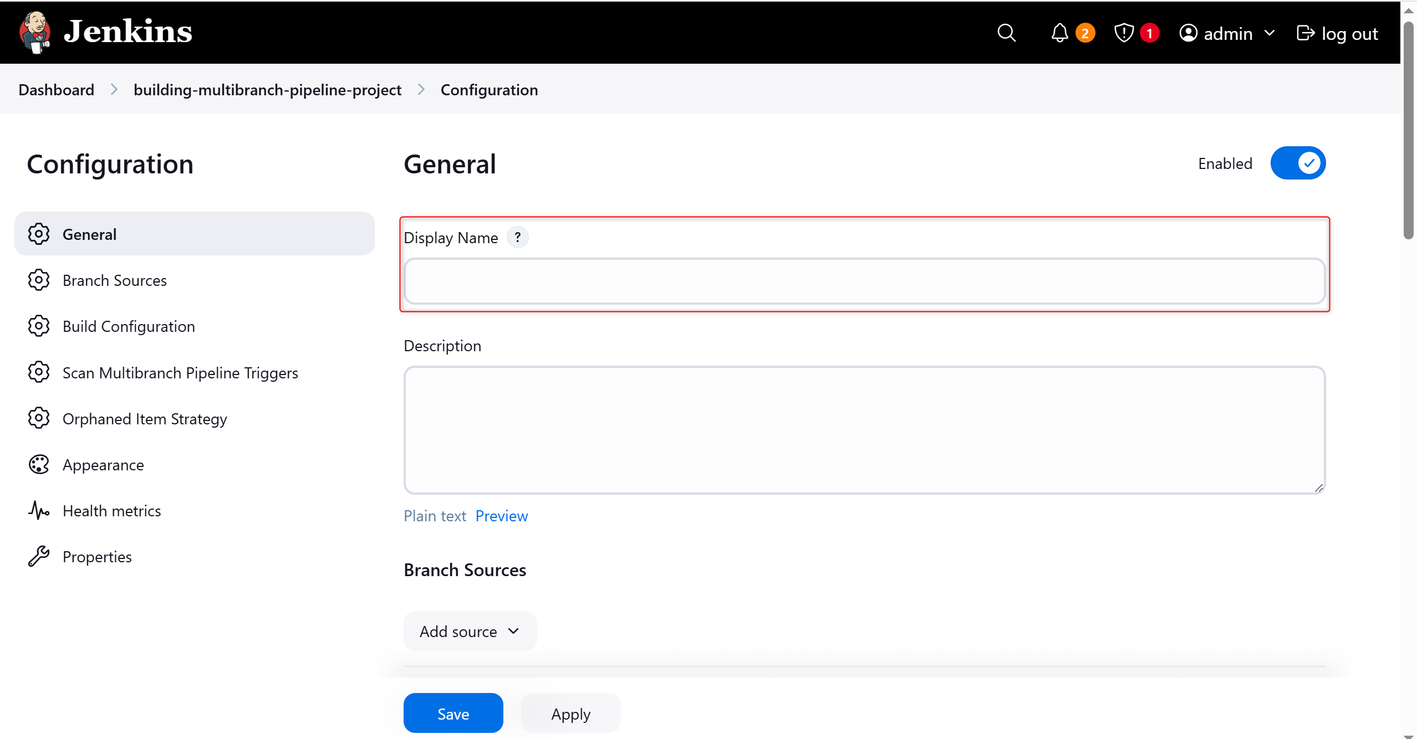
Task: Save the configuration
Action: pos(453,714)
